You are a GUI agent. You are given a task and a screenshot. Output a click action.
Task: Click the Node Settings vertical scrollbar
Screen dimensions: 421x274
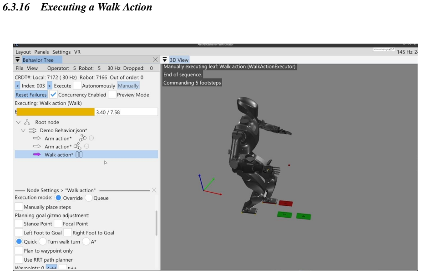(x=157, y=223)
